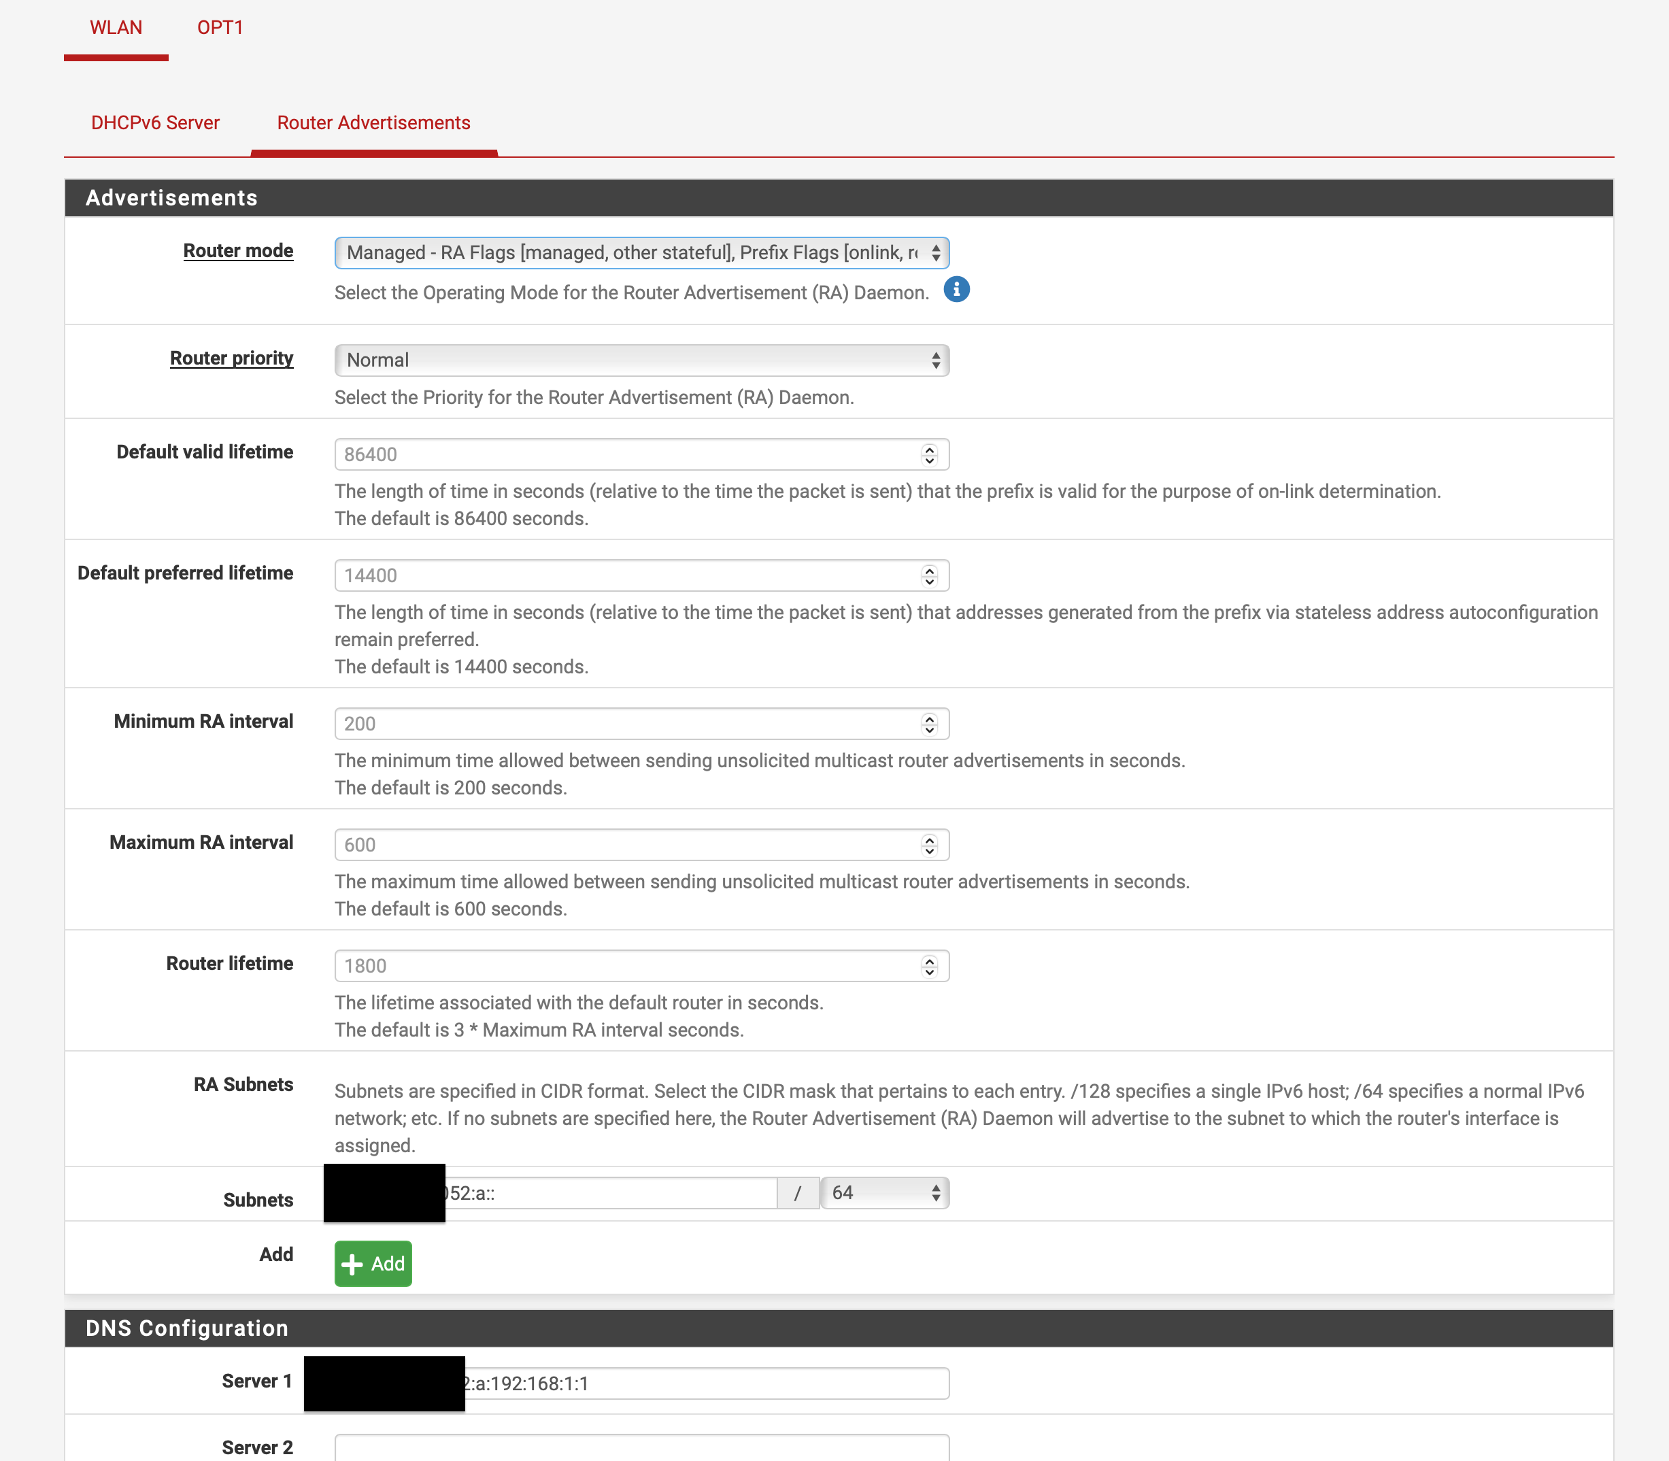Switch to the OPT1 interface tab
This screenshot has height=1461, width=1669.
220,28
